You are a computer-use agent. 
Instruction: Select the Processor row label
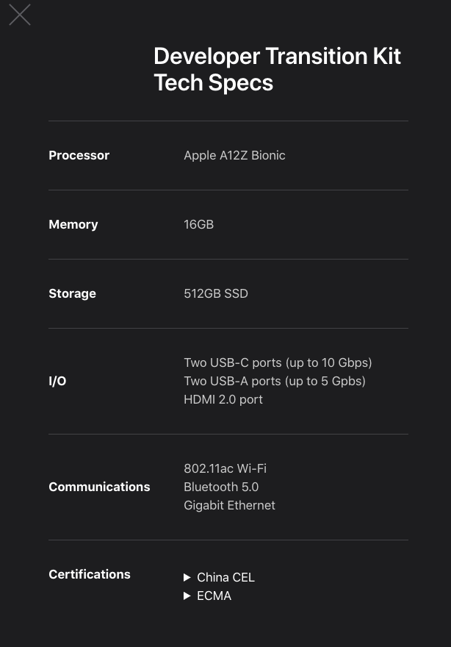tap(79, 155)
